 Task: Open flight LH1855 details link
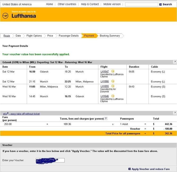coord(104,86)
